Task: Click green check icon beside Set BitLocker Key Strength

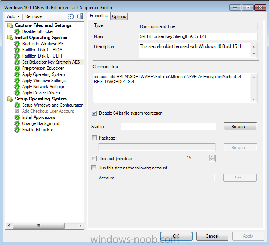Action: point(17,62)
